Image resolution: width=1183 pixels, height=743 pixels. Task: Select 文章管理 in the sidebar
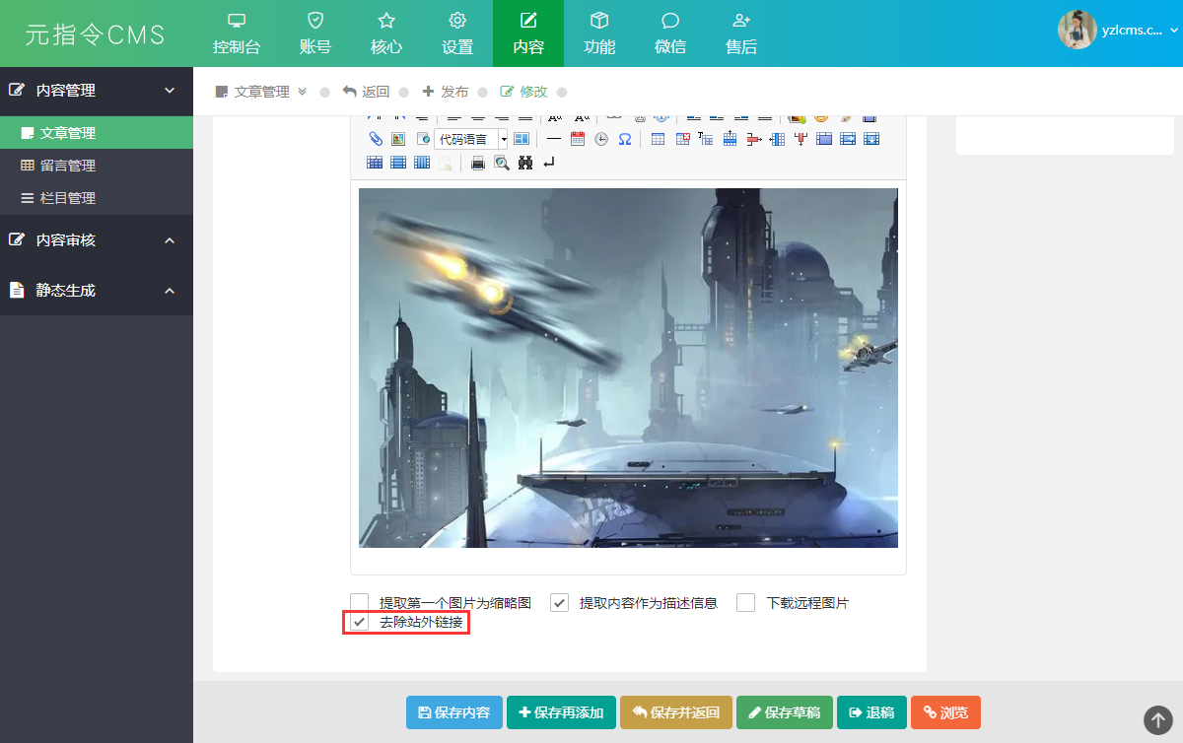click(x=97, y=133)
